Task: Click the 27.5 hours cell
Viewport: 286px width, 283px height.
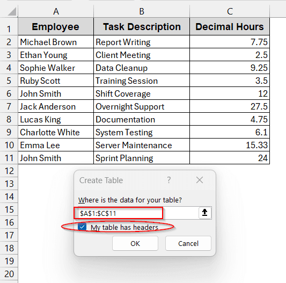Action: (230, 106)
